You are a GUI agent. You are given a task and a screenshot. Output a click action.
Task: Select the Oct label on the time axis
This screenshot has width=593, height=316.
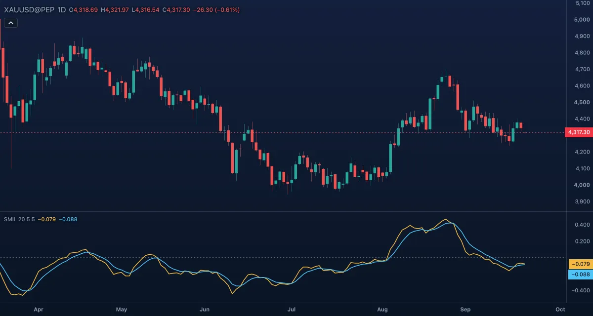pos(560,310)
